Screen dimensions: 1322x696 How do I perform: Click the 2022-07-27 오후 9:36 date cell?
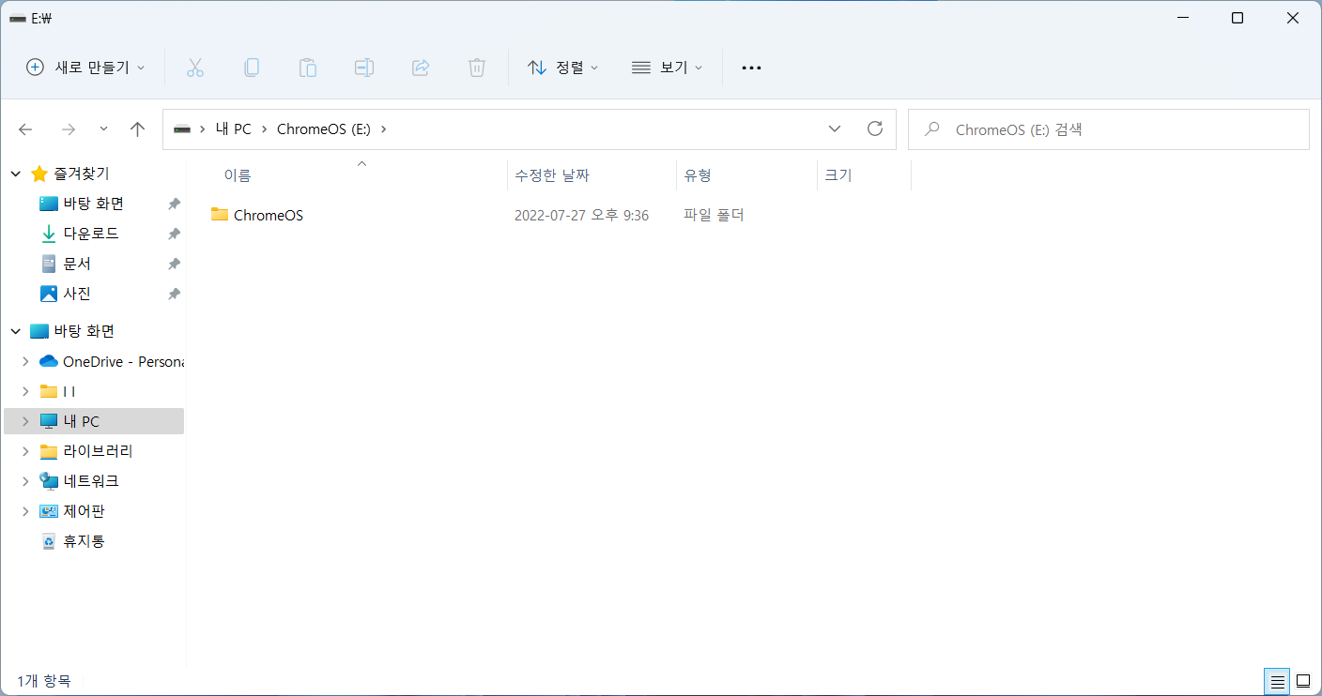pos(581,215)
